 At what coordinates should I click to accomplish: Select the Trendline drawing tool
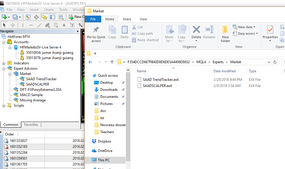coord(39,25)
